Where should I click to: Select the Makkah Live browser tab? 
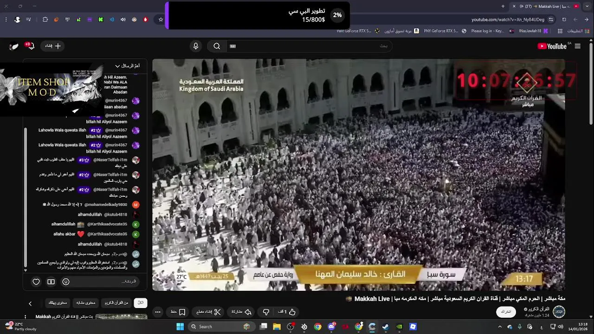[545, 6]
